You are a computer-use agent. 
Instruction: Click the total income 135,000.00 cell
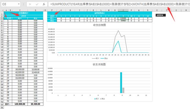pyautogui.click(x=20, y=104)
